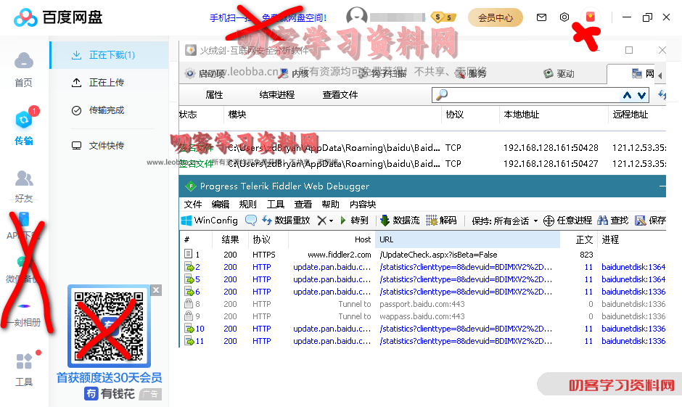Click 转到 go button in Fiddler

[x=354, y=221]
